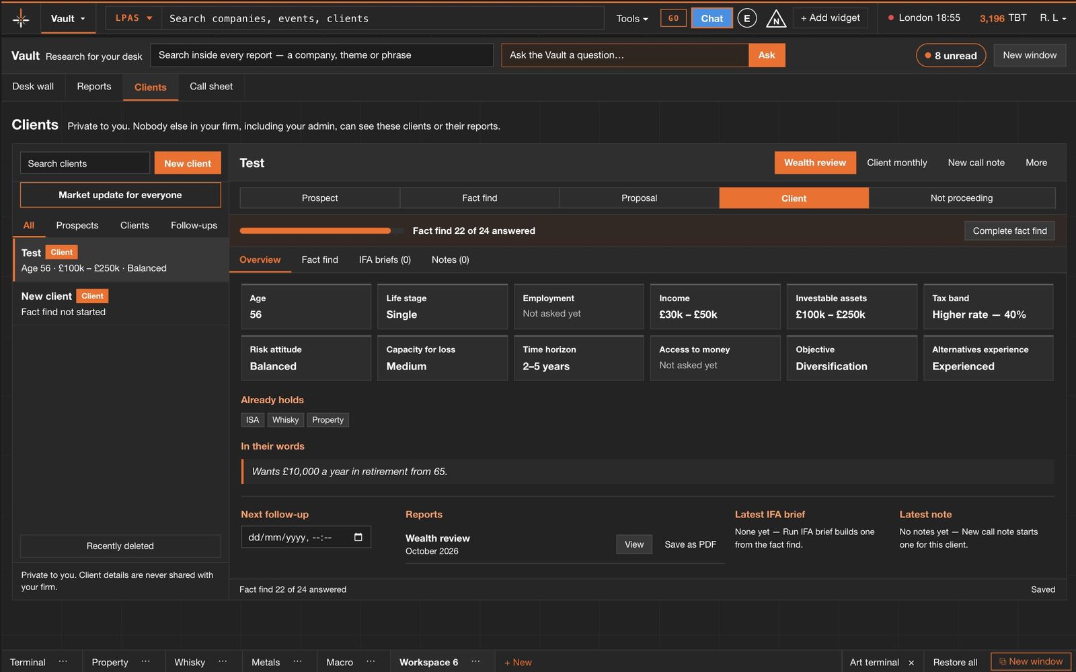Select the Client stage segment
The height and width of the screenshot is (672, 1076).
pyautogui.click(x=794, y=198)
